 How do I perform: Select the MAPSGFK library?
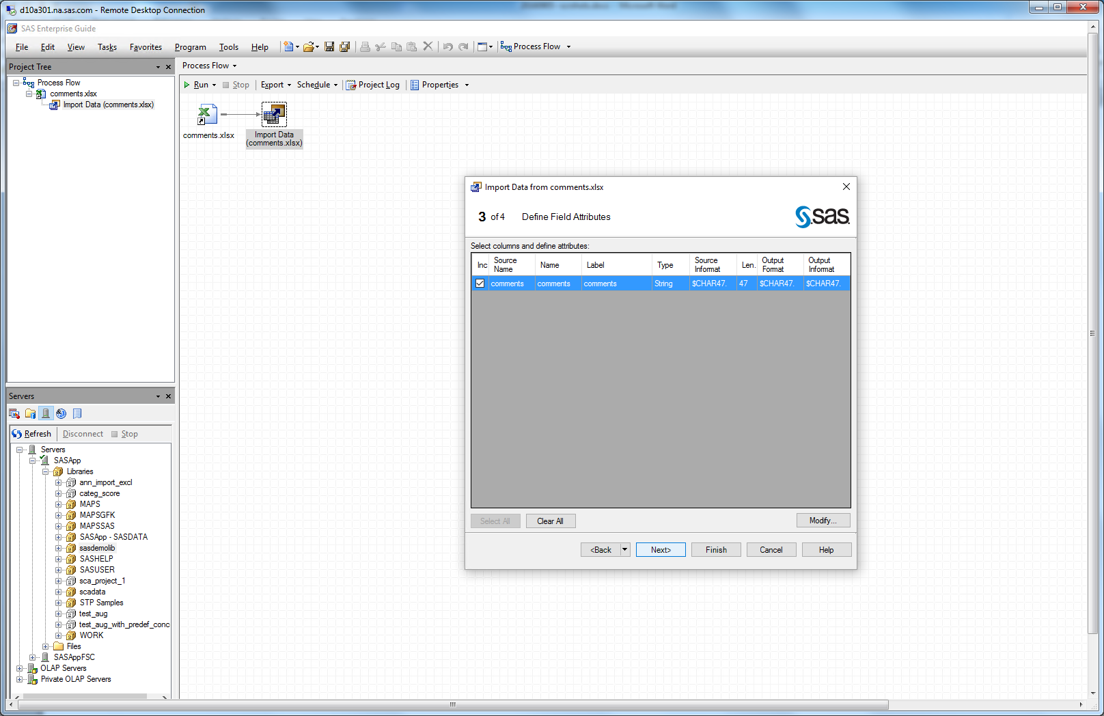[x=97, y=515]
